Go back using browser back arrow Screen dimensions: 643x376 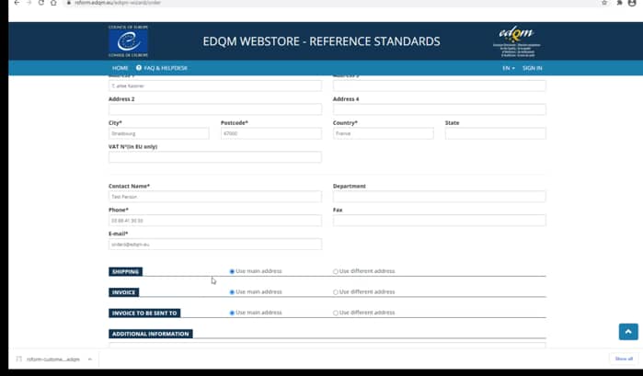[17, 3]
